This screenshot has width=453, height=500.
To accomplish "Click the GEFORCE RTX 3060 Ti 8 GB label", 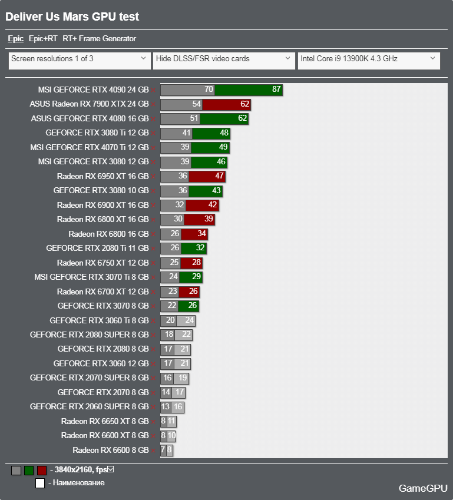I will [99, 320].
